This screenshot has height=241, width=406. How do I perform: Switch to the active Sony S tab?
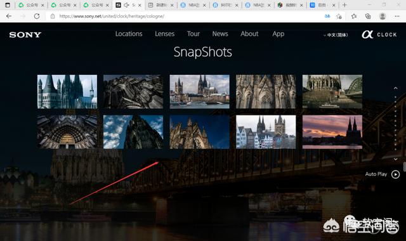(128, 5)
